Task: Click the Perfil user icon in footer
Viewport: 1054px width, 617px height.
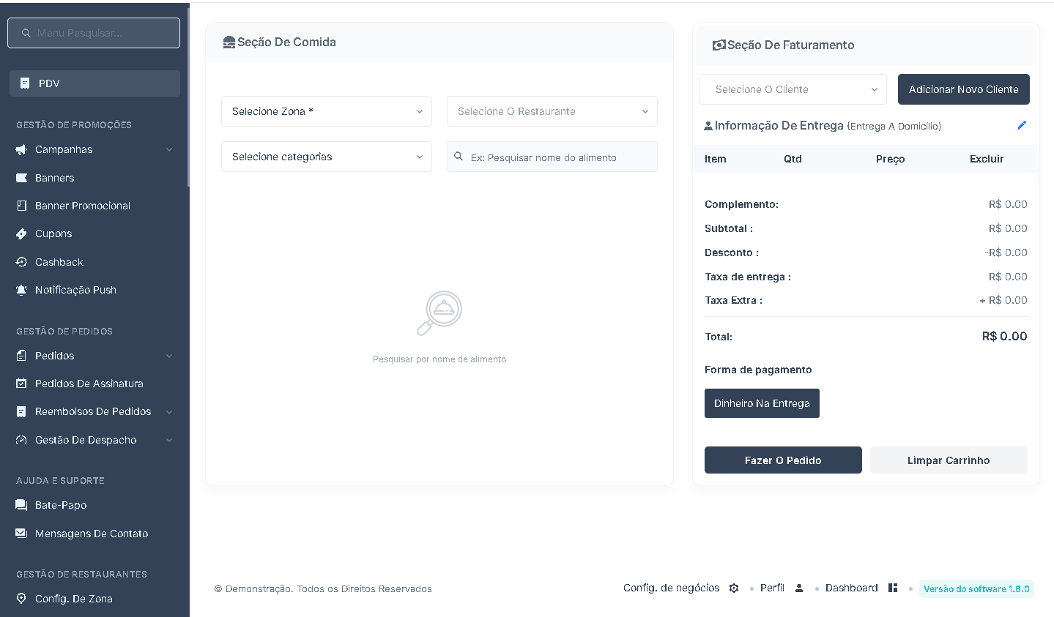Action: [799, 588]
